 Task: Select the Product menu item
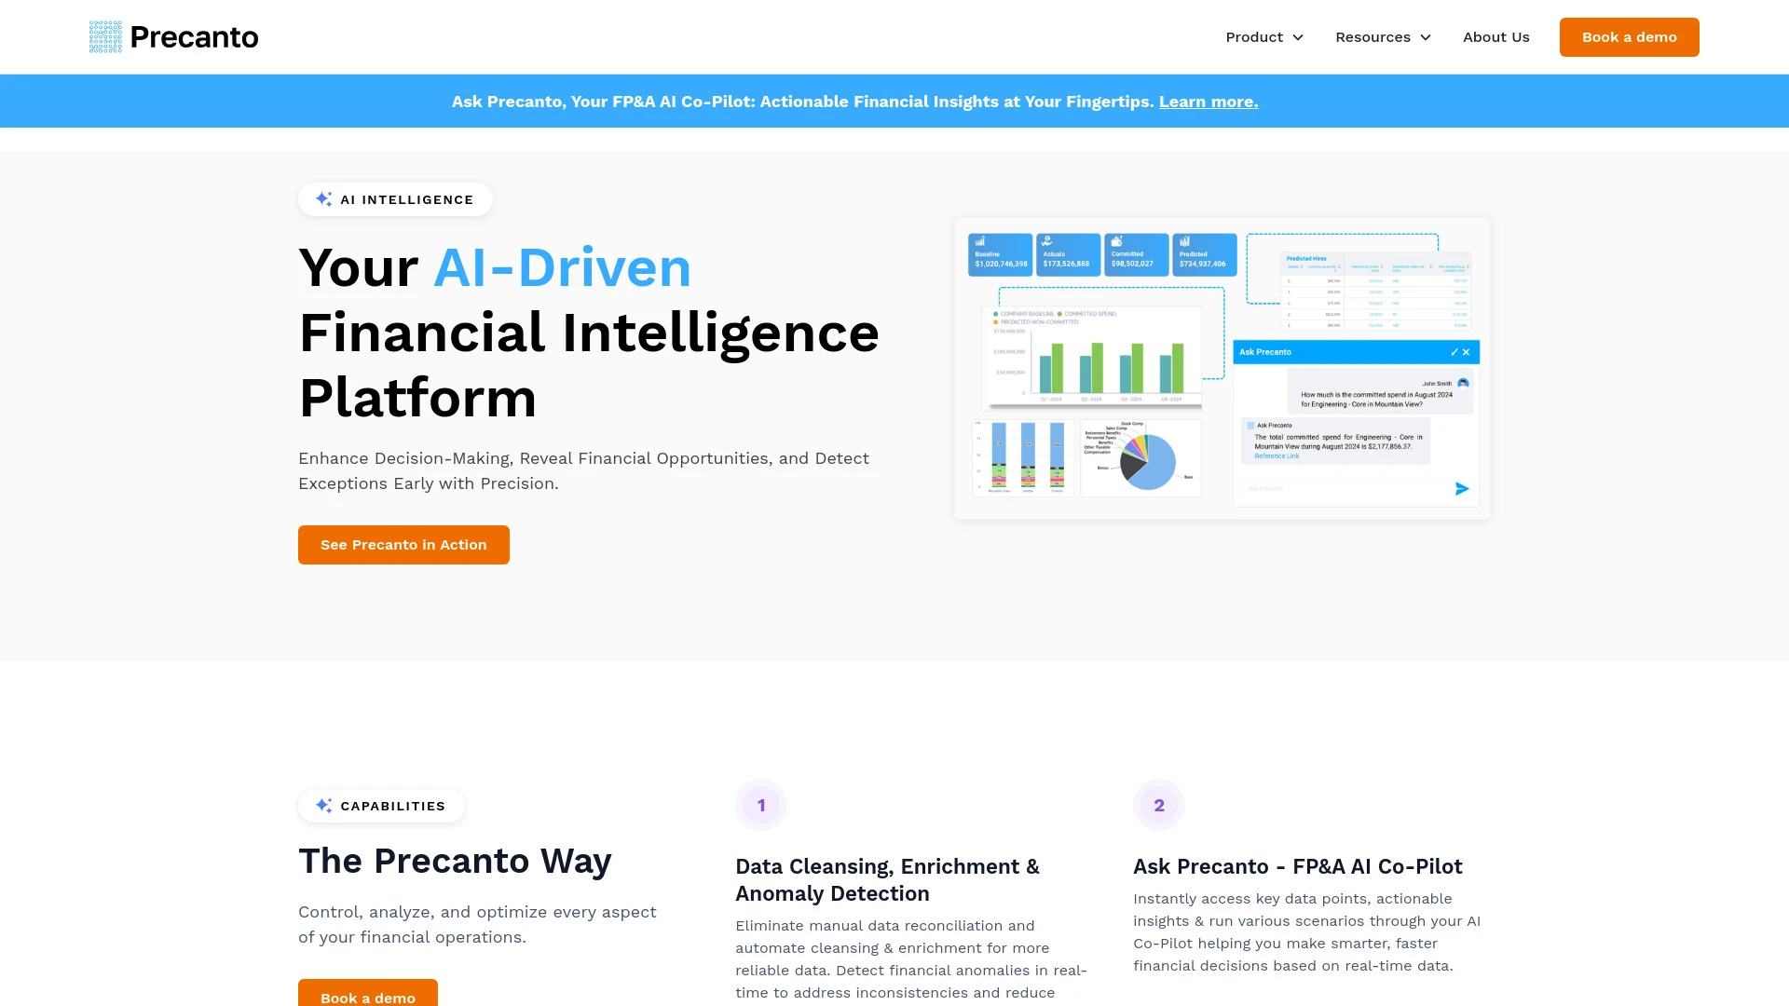pyautogui.click(x=1254, y=37)
